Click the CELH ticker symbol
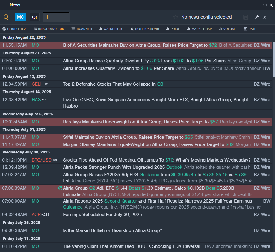The width and height of the screenshot is (275, 252). click(x=37, y=84)
